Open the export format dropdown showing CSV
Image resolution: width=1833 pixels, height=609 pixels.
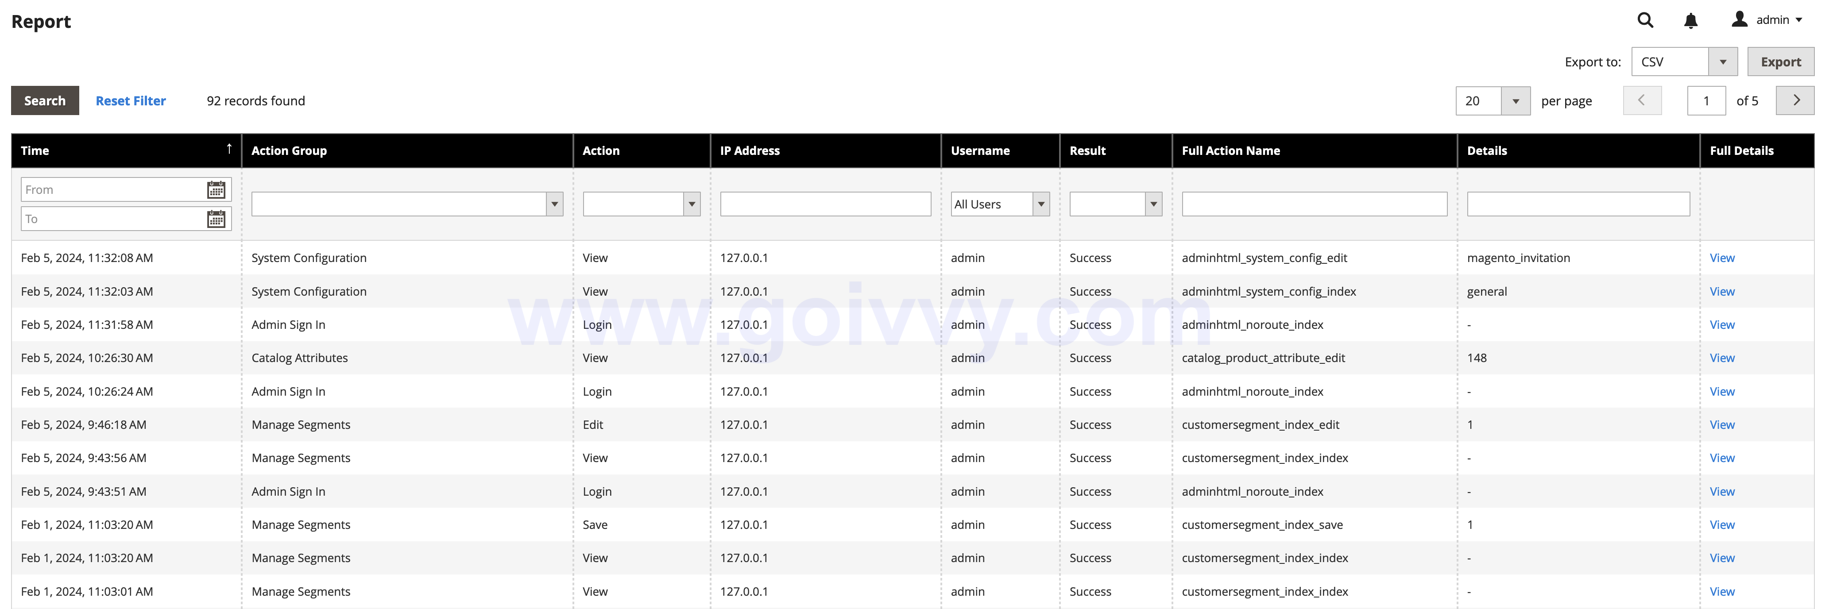1723,61
